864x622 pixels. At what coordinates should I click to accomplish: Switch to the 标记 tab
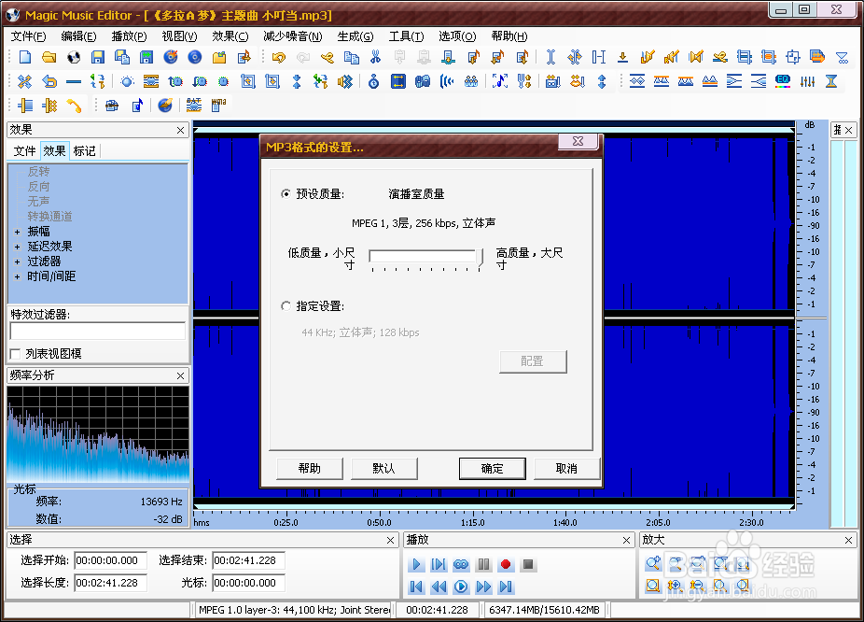click(x=84, y=150)
